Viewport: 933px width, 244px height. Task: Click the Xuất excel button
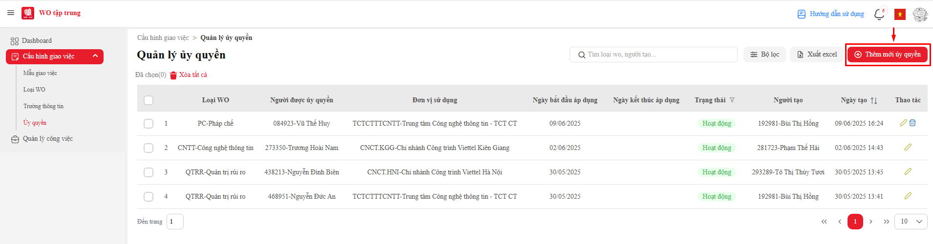pos(817,55)
